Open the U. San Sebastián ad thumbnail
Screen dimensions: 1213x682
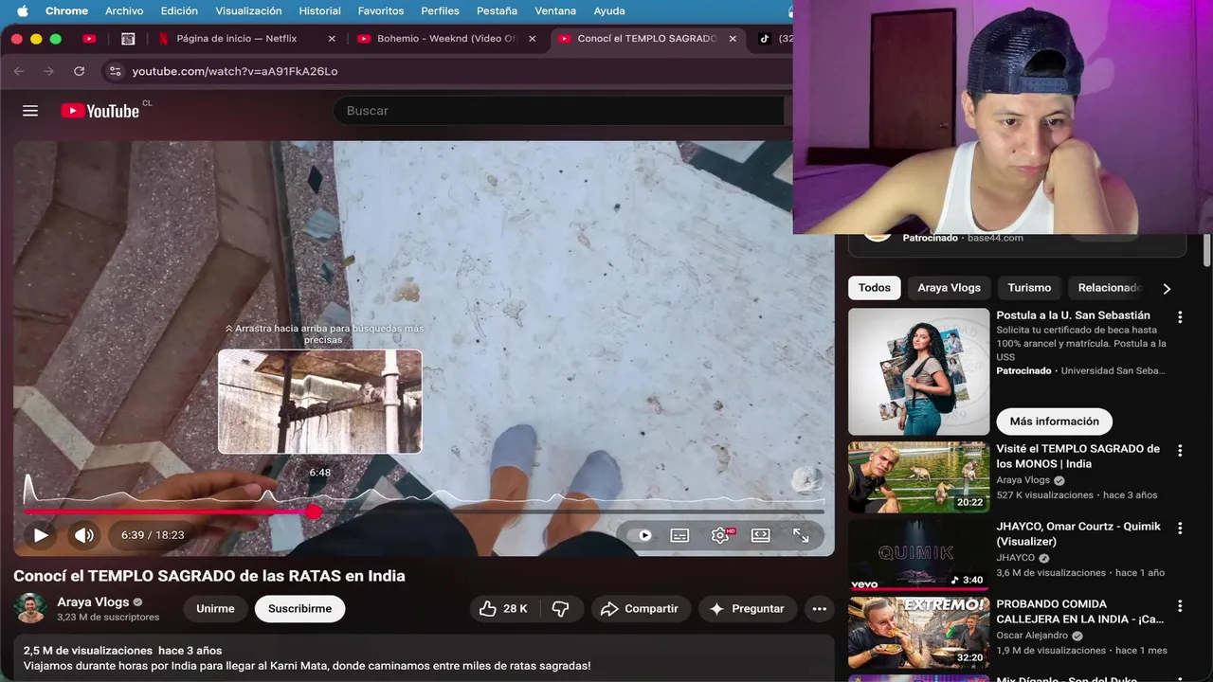(918, 371)
